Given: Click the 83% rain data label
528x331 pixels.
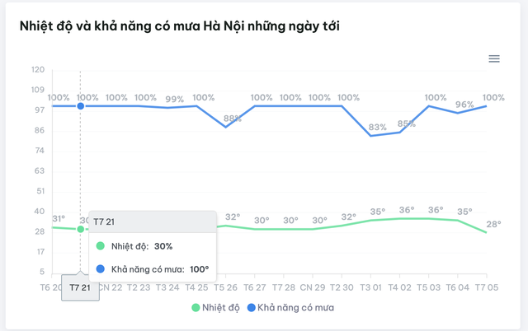Looking at the screenshot, I should tap(377, 128).
